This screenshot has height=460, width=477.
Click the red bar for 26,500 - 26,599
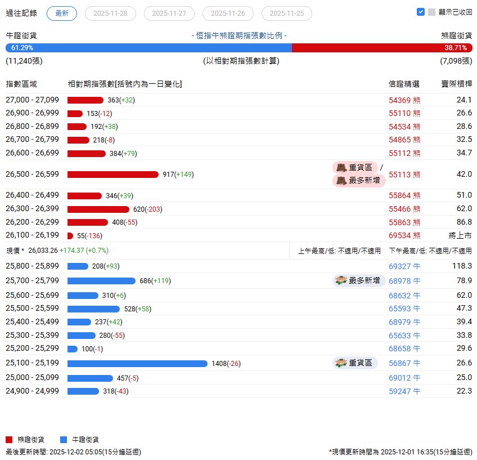[113, 175]
